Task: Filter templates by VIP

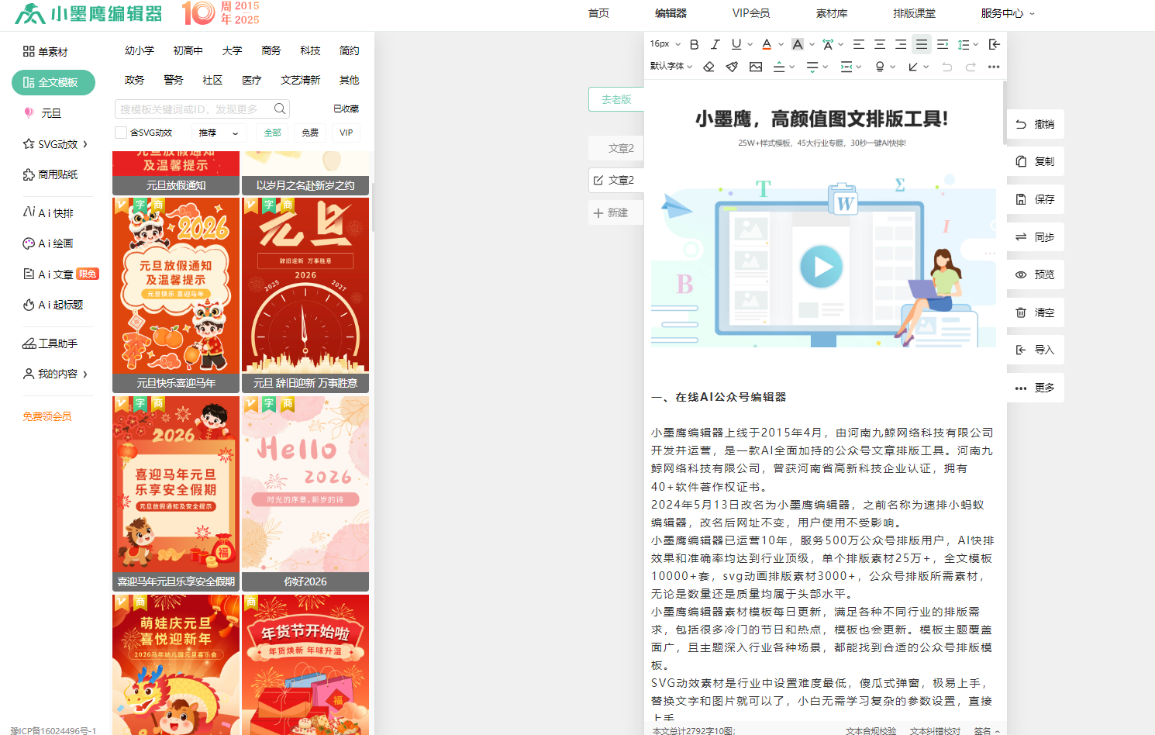Action: (x=346, y=133)
